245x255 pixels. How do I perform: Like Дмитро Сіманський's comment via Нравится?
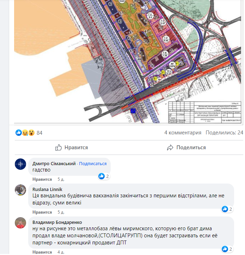(42, 180)
